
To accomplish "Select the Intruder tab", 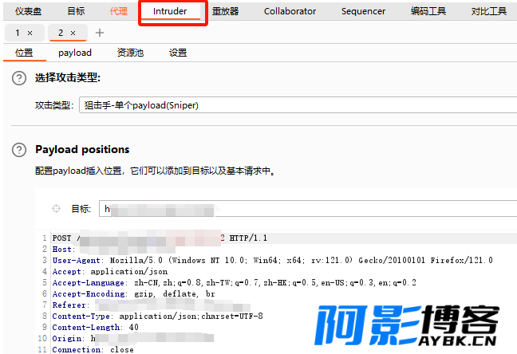I will [170, 11].
